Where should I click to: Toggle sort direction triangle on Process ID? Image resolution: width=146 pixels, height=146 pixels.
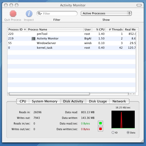pos(25,29)
